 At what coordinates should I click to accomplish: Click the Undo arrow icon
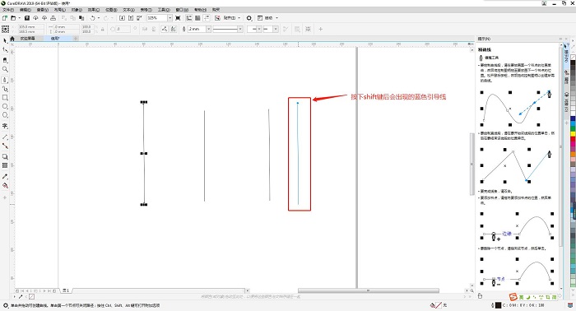click(92, 17)
